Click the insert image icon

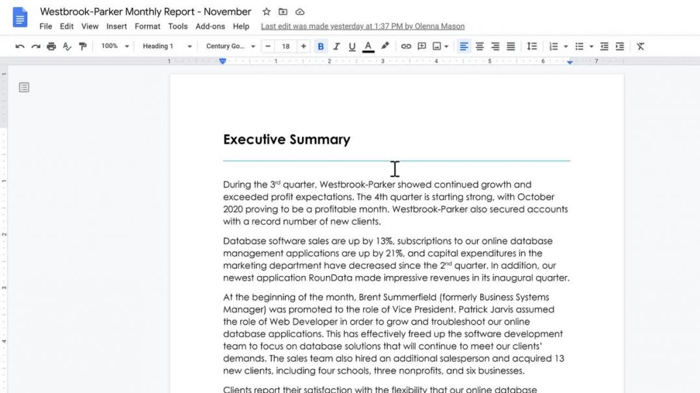[x=437, y=46]
